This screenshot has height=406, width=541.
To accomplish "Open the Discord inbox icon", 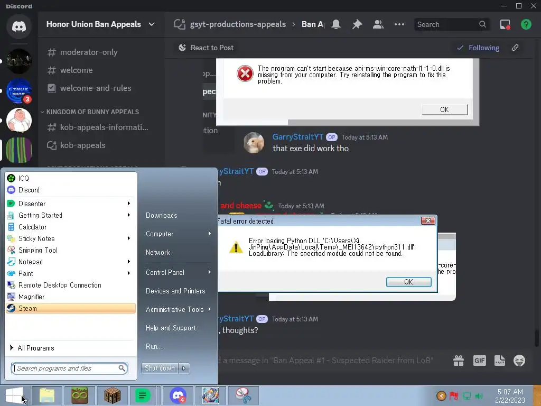I will coord(505,24).
